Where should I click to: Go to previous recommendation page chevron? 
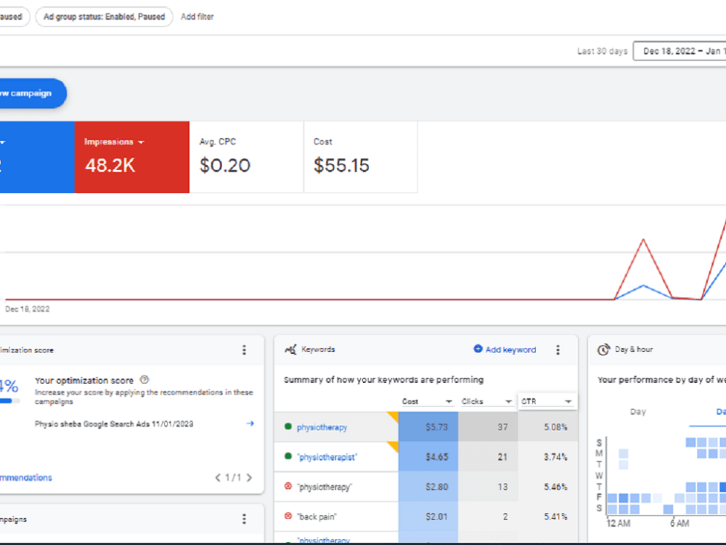coord(218,477)
